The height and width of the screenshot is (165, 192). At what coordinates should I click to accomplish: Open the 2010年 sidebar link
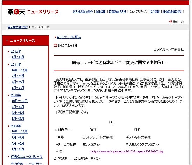pyautogui.click(x=16, y=95)
